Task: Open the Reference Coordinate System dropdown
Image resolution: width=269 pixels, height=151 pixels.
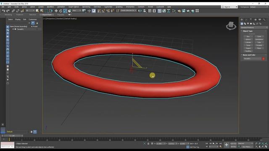Action: pos(76,10)
